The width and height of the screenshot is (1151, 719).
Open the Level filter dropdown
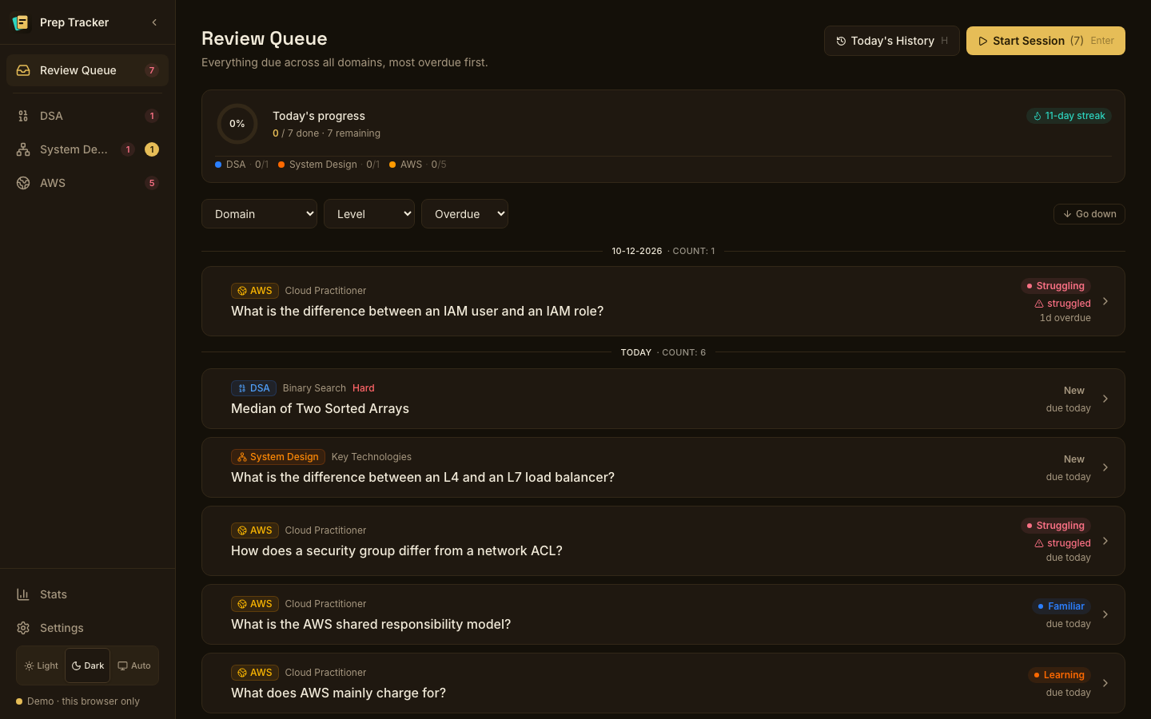(369, 214)
